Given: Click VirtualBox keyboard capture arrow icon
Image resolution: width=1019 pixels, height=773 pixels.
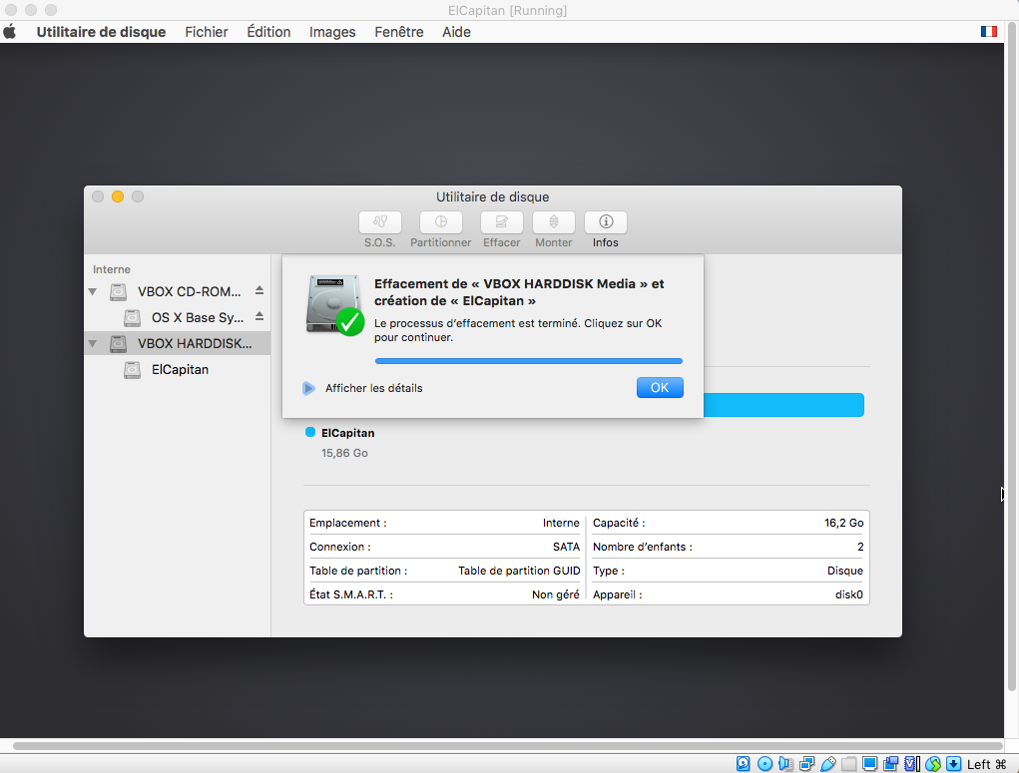Looking at the screenshot, I should 953,763.
